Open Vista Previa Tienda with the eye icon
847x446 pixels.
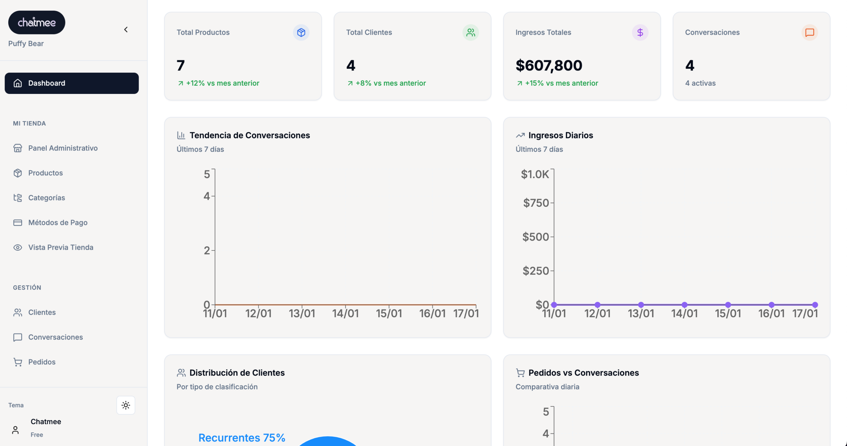pos(18,247)
